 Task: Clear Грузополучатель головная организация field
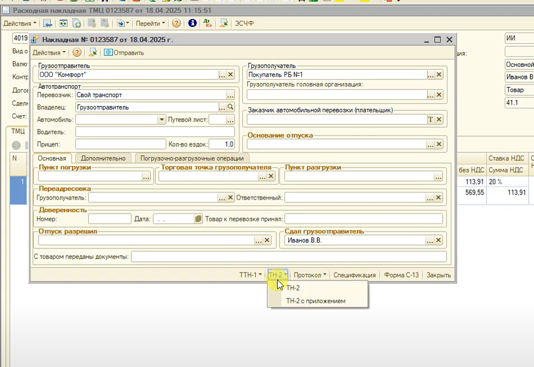439,95
